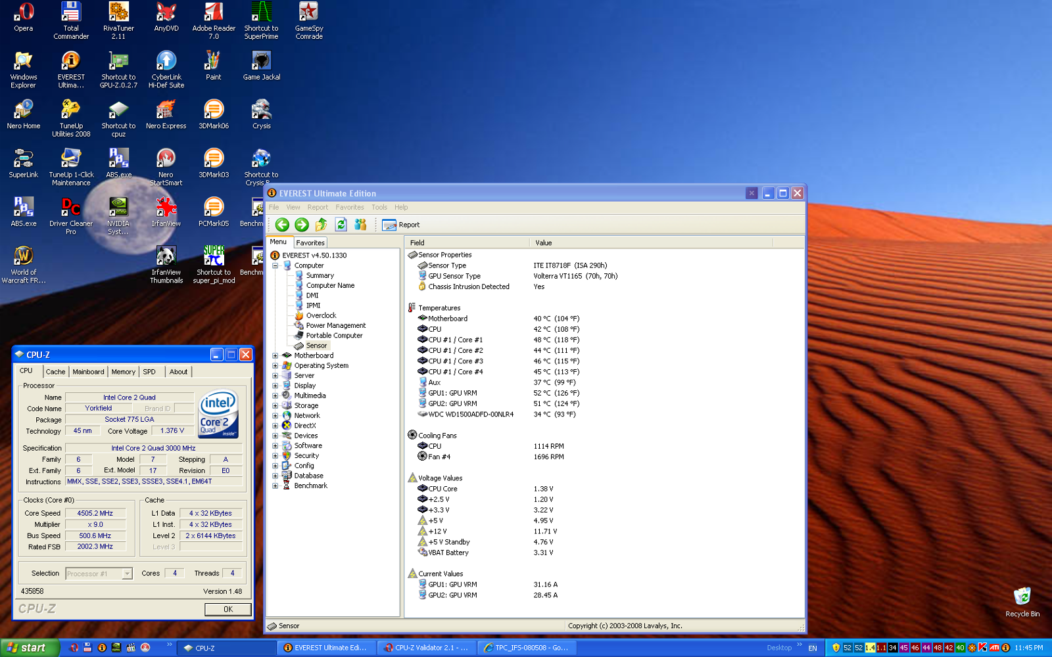Select Power Management tree item

[335, 326]
